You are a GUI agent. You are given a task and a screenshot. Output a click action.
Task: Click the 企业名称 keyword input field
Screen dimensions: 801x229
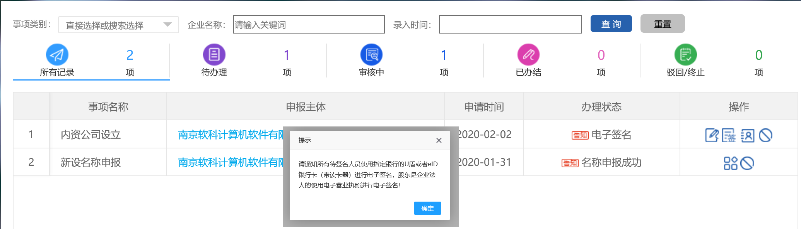tap(309, 25)
